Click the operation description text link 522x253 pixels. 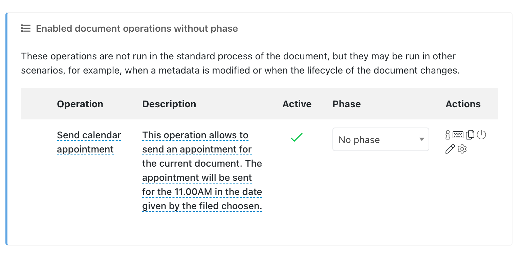point(202,170)
